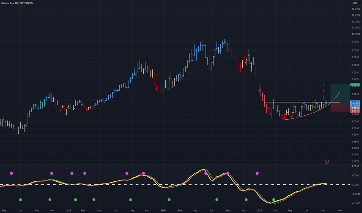
Task: Click the 3.4000 price scale label
Action: [356, 94]
